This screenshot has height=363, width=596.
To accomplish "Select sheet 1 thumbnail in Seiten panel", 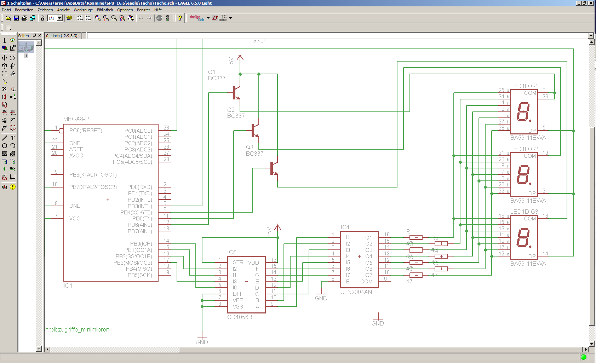I will point(26,47).
